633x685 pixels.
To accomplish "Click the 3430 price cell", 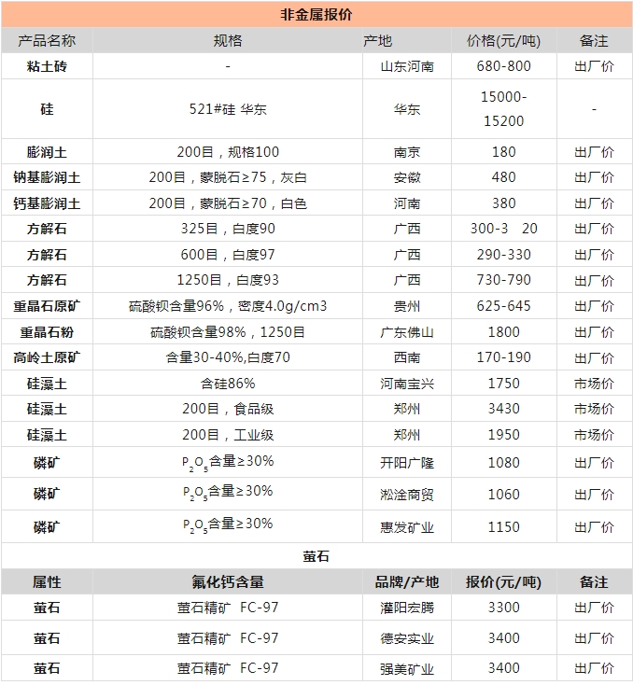I will coord(503,409).
